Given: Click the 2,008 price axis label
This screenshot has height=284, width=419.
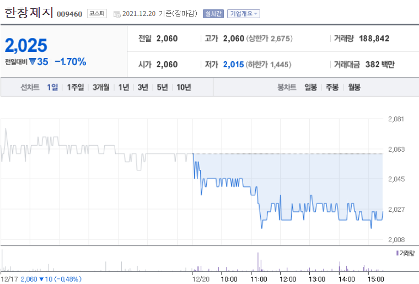Looking at the screenshot, I should (x=396, y=239).
